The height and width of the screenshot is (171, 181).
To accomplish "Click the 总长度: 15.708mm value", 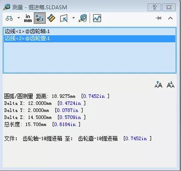I will click(x=25, y=124).
